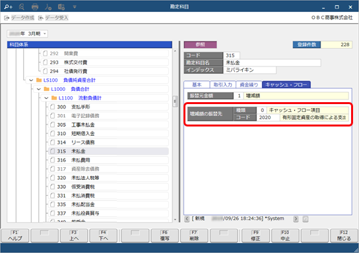Click tree scrollbar down arrow
The width and height of the screenshot is (359, 253).
(175, 219)
